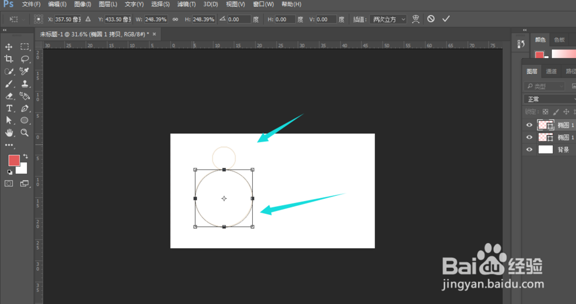Swap foreground and background colors
Viewport: 576px width, 304px height.
coord(25,156)
